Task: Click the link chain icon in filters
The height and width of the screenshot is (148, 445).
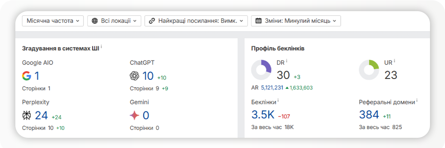Action: [x=152, y=21]
